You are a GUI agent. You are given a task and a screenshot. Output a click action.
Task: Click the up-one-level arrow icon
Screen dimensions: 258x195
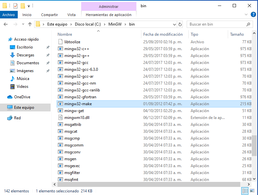tap(30, 24)
